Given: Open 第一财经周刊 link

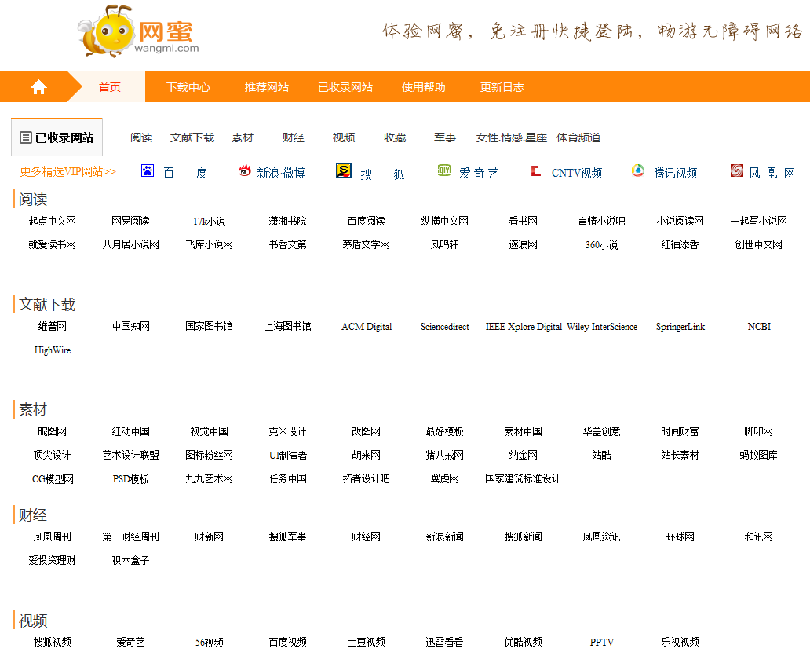Looking at the screenshot, I should pos(131,537).
